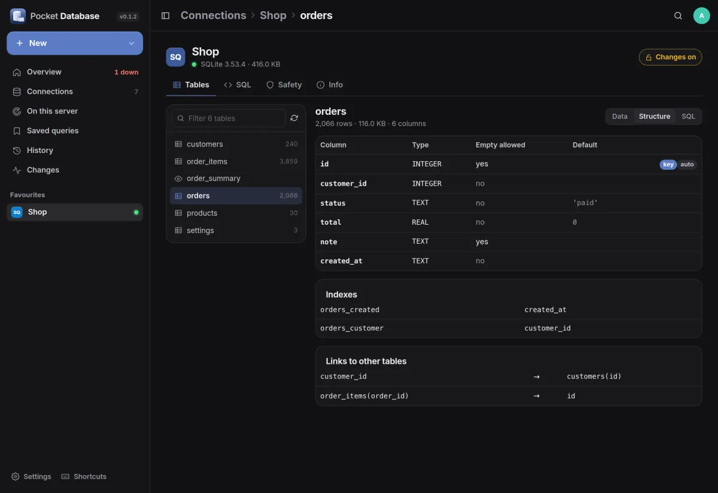Click the customers(id) link target

point(594,376)
